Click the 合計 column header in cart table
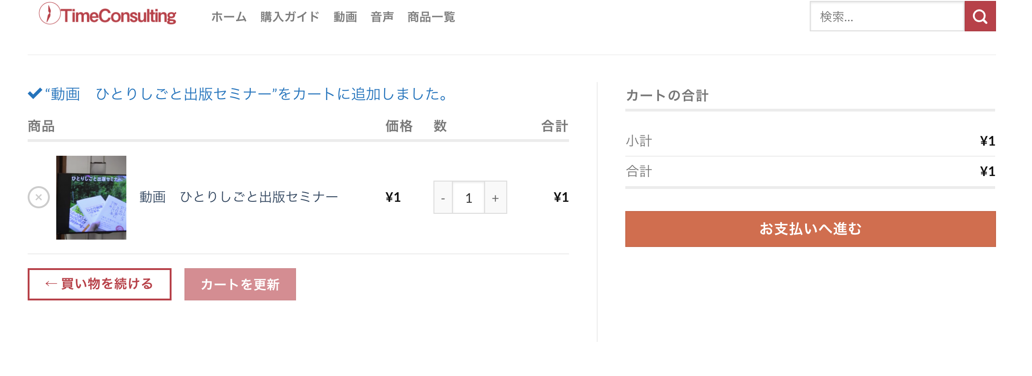 (554, 126)
